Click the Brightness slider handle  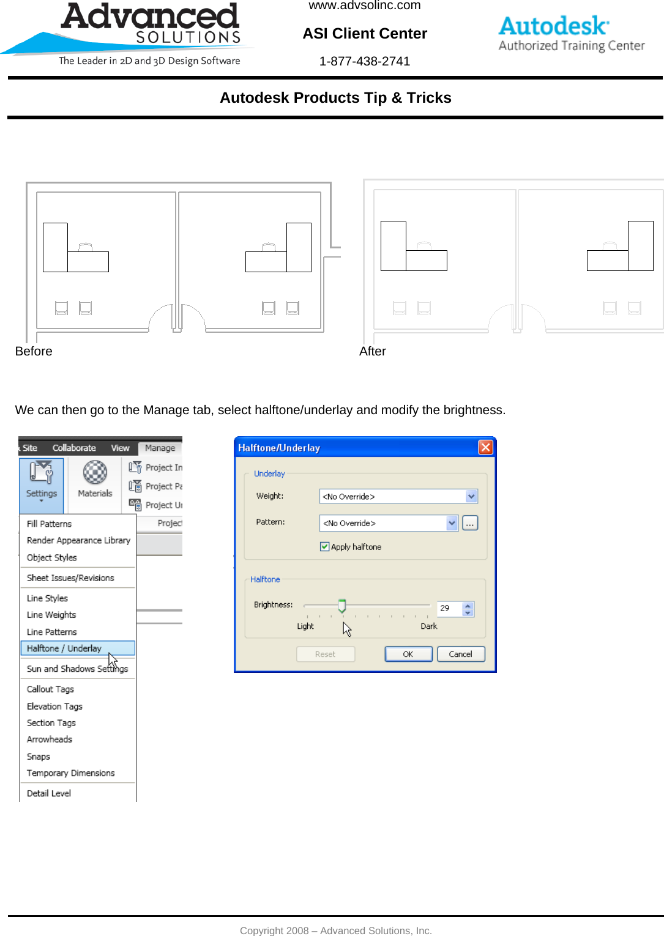click(x=342, y=606)
